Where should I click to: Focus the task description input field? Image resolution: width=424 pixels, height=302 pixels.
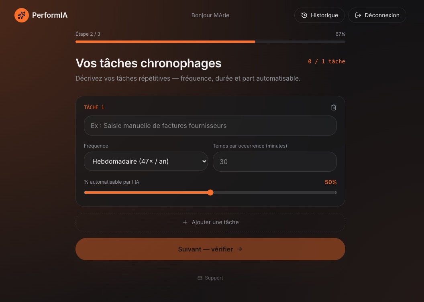210,126
